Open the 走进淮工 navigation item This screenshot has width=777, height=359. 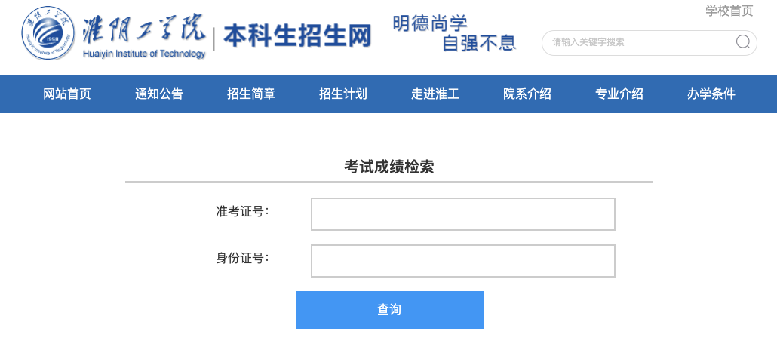[x=435, y=94]
